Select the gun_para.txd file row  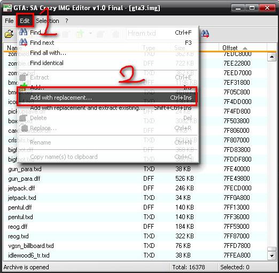click(x=135, y=169)
